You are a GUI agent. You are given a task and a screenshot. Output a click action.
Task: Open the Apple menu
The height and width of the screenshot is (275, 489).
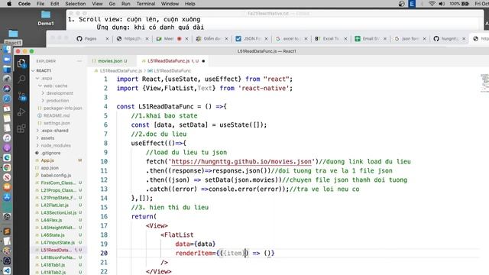(x=9, y=4)
